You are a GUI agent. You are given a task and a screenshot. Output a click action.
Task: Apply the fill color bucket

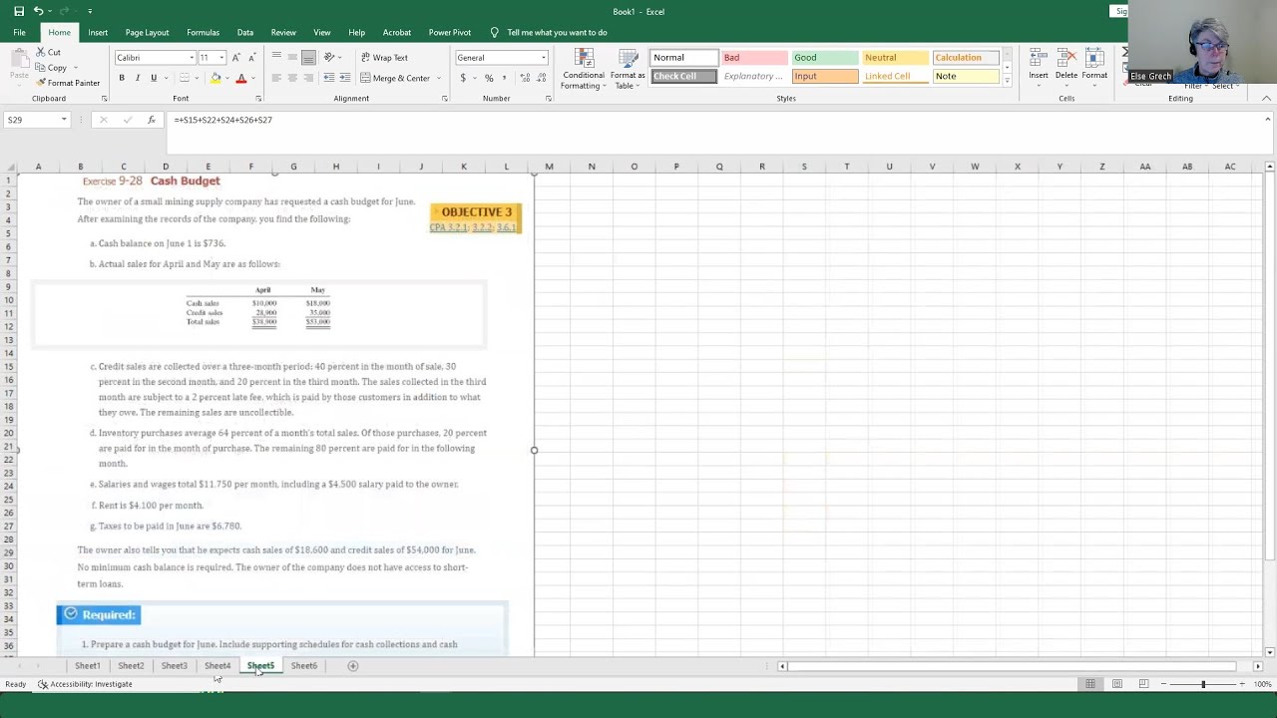(x=215, y=78)
